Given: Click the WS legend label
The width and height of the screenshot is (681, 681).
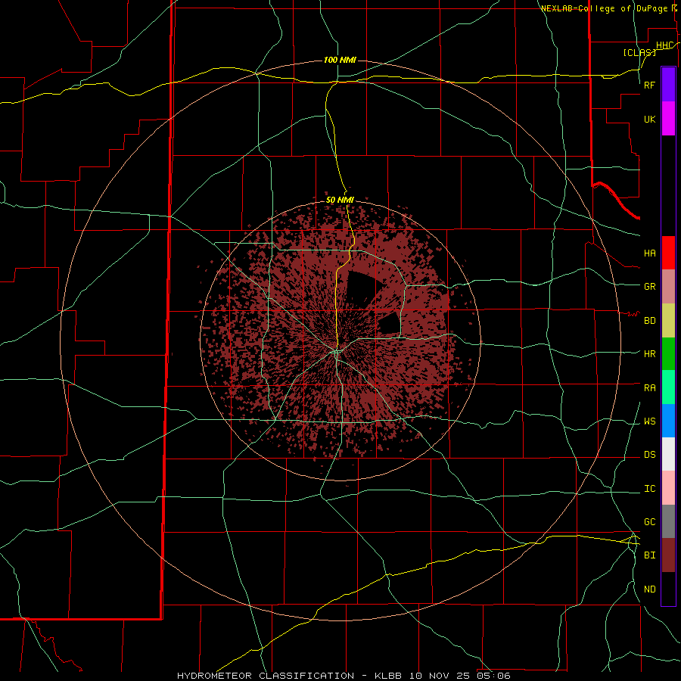Looking at the screenshot, I should tap(650, 421).
